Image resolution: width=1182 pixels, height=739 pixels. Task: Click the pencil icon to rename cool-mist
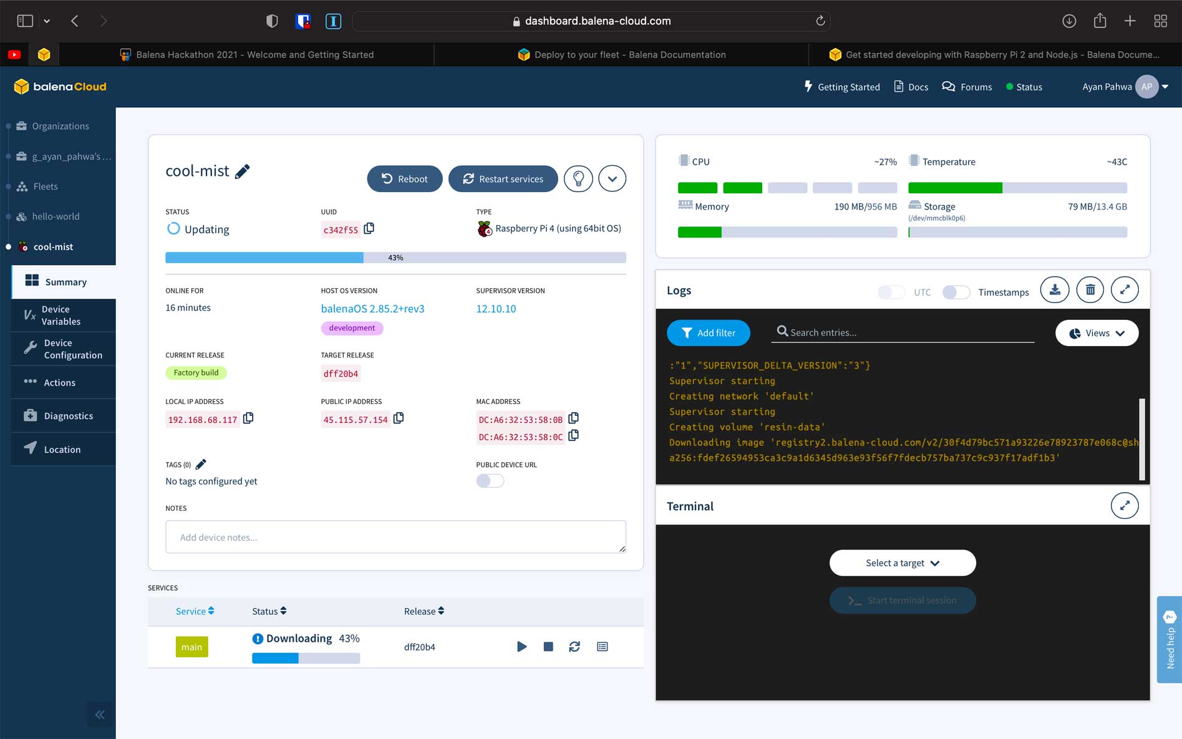pos(243,171)
